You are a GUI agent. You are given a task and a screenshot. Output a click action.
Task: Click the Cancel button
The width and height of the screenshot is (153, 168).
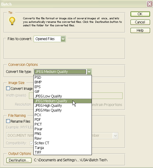coord(140,22)
